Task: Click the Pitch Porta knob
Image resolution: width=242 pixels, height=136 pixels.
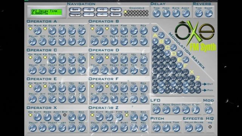Action: pos(157,128)
